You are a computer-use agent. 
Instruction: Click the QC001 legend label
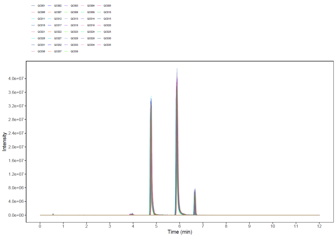click(x=41, y=6)
